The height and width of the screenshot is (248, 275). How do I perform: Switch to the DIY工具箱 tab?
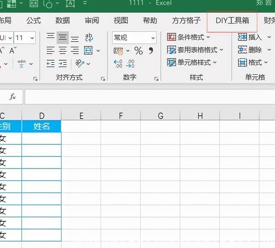coord(232,21)
